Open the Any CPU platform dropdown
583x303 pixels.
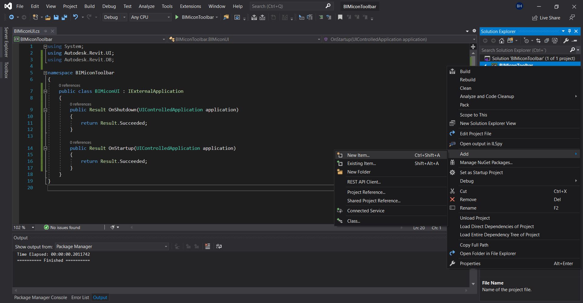(x=150, y=17)
